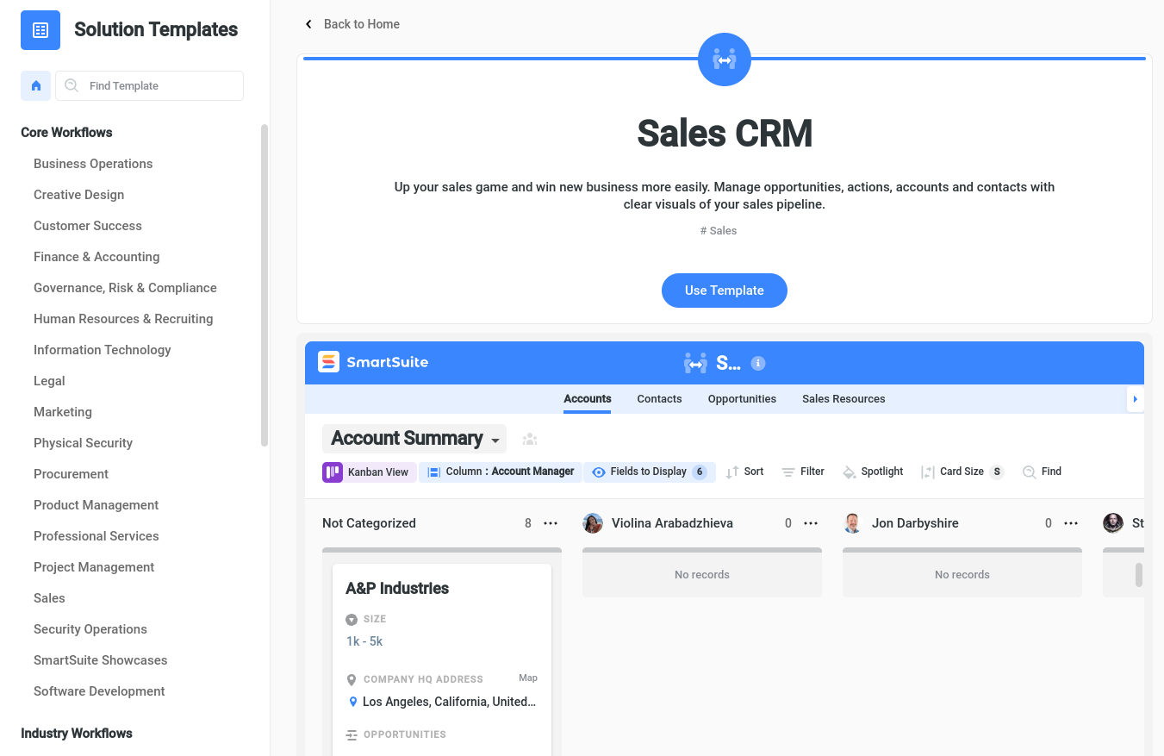
Task: Select SmartSuite Showcases category
Action: pyautogui.click(x=101, y=660)
